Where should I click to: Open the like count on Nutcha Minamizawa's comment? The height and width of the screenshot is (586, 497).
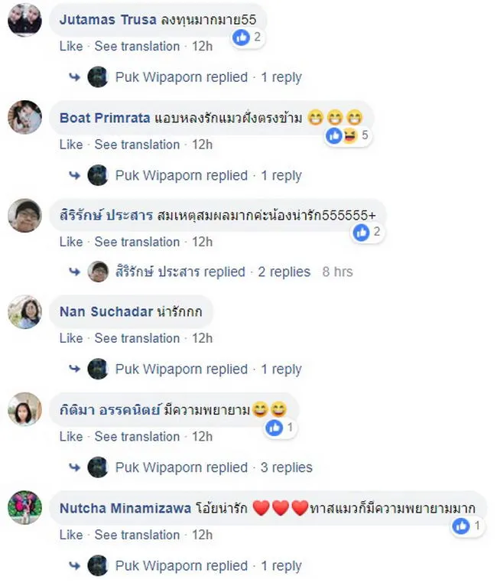click(x=466, y=526)
